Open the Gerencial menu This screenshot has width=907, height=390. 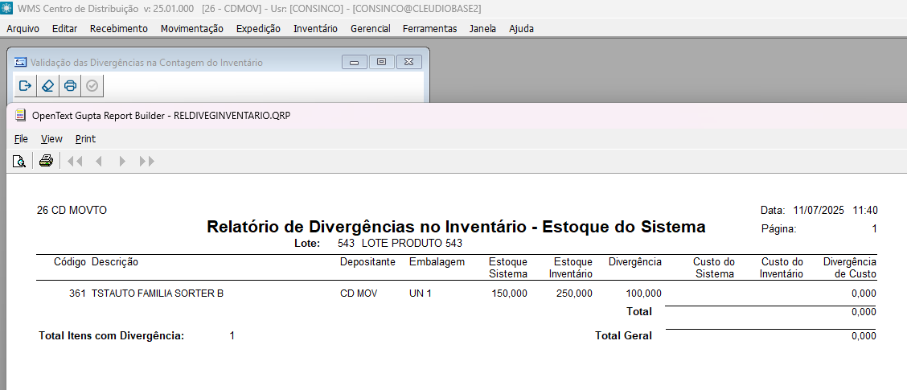(x=370, y=28)
